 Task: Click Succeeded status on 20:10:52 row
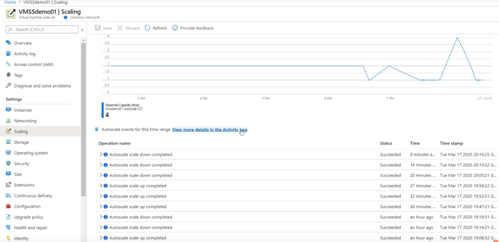coord(390,165)
